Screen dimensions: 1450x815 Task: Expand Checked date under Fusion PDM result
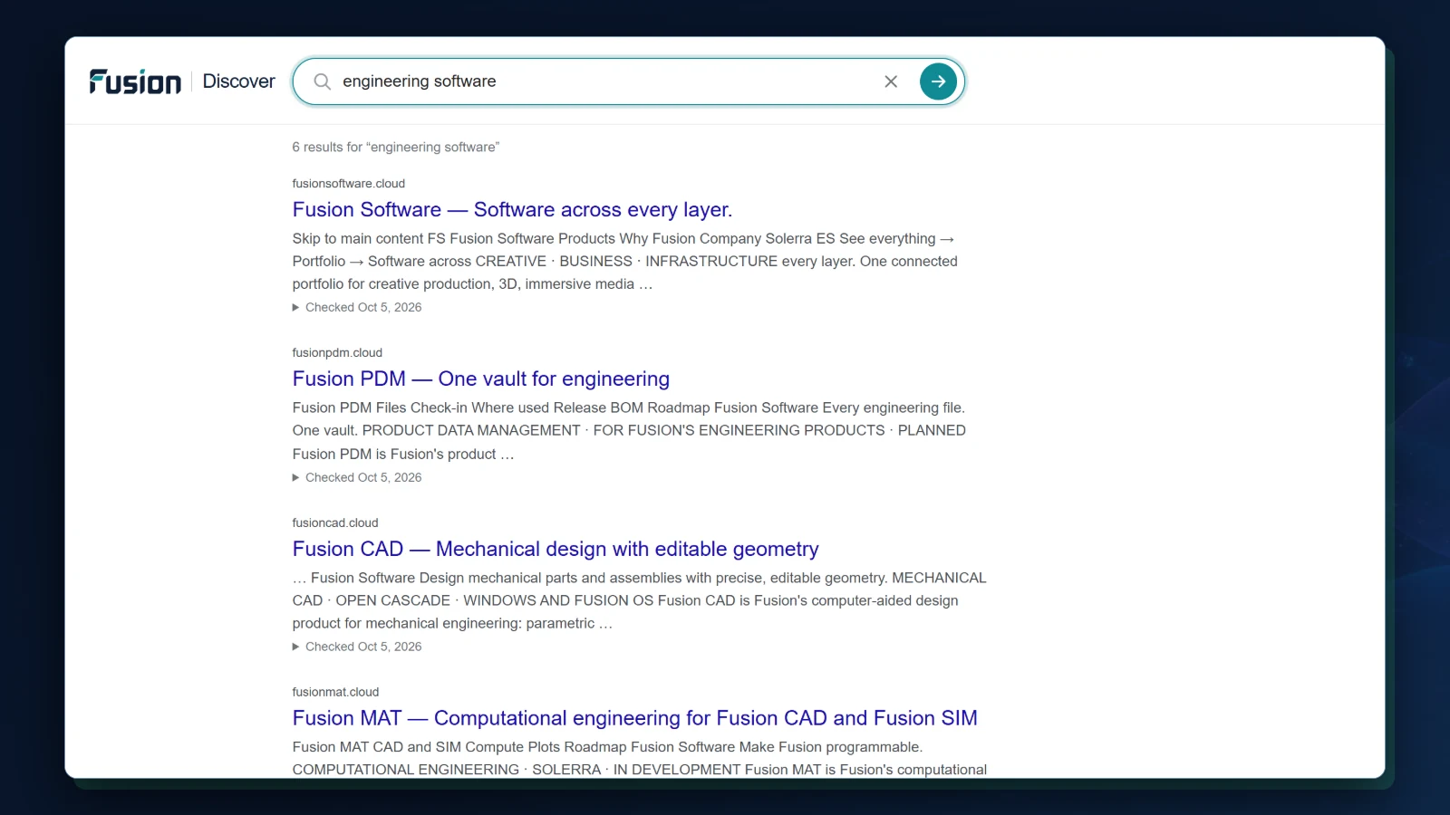tap(357, 478)
